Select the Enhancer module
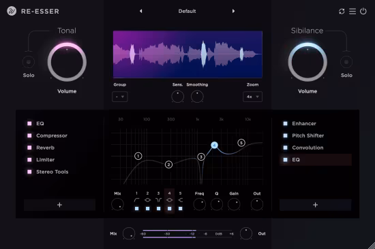 [304, 123]
